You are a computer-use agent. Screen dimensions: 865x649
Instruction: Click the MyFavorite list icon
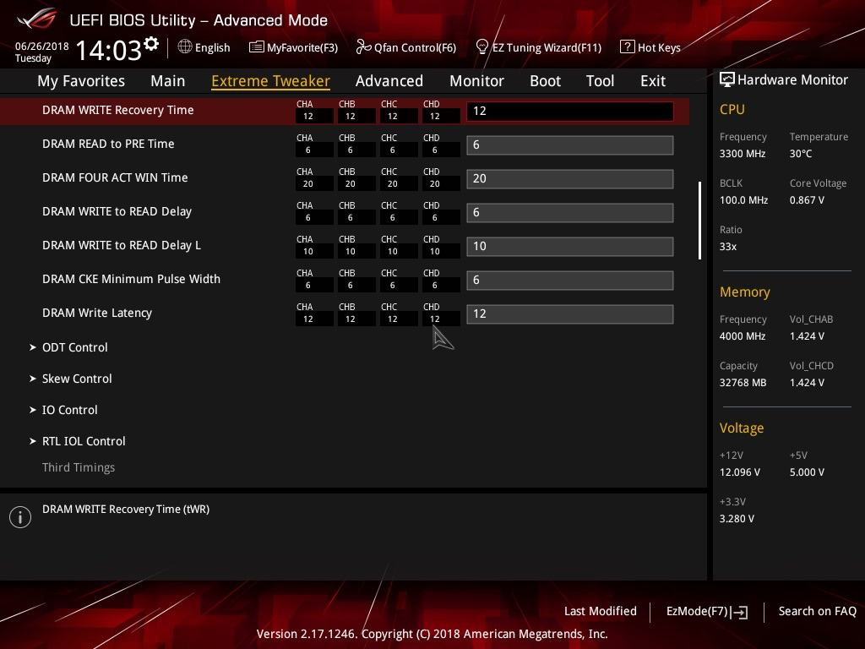coord(256,47)
